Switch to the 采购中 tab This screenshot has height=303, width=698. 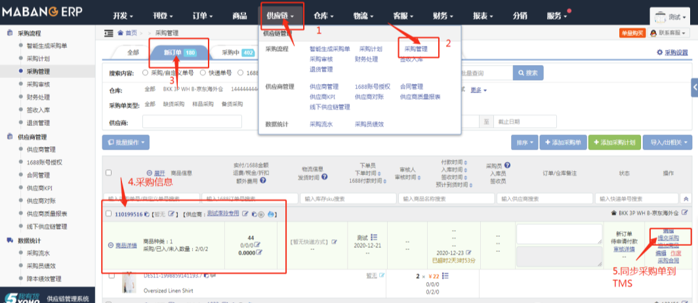click(237, 52)
